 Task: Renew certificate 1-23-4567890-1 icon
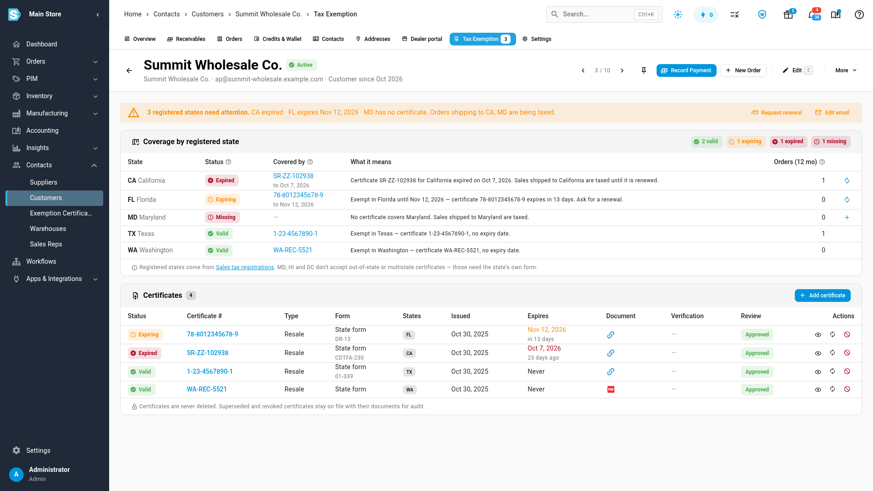(x=833, y=371)
